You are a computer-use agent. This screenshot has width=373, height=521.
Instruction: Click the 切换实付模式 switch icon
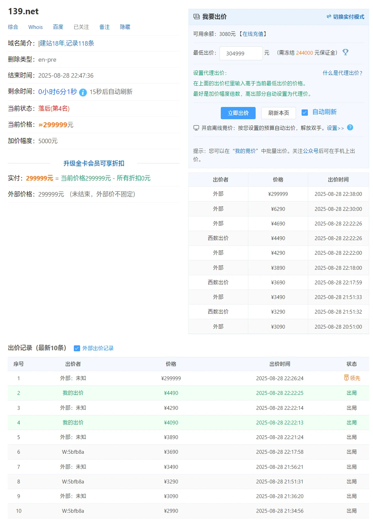point(328,17)
